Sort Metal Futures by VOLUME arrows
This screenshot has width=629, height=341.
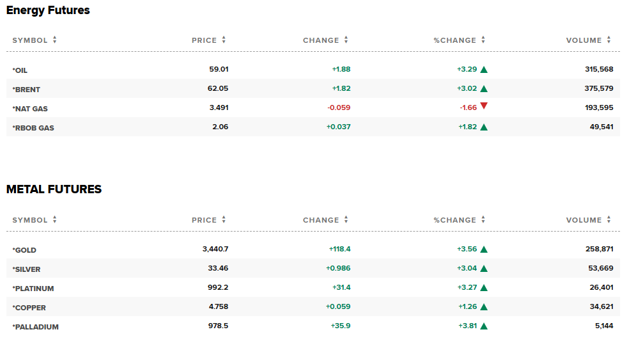click(609, 219)
